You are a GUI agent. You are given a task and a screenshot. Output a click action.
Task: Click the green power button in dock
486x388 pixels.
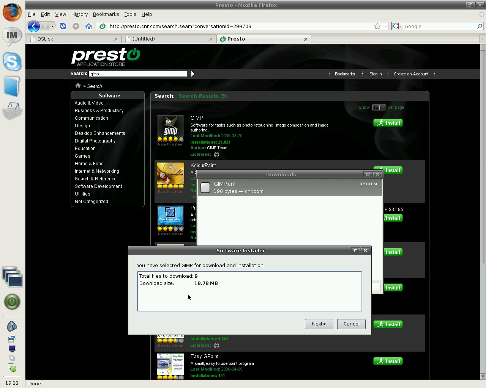click(12, 302)
